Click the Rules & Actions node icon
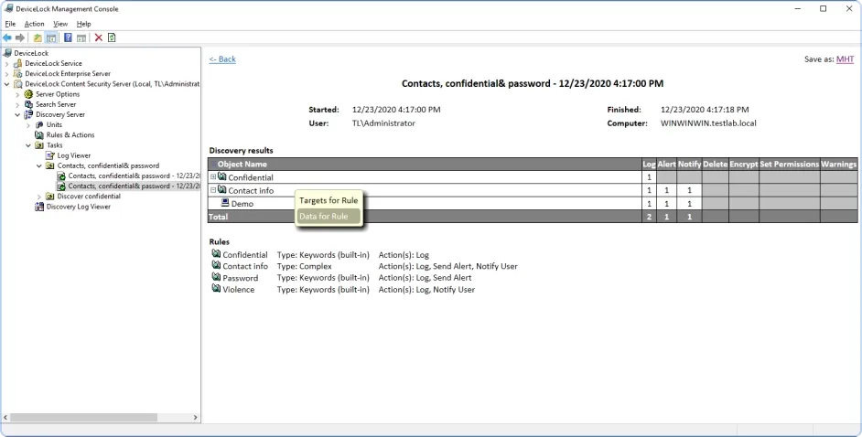The image size is (862, 437). point(39,135)
